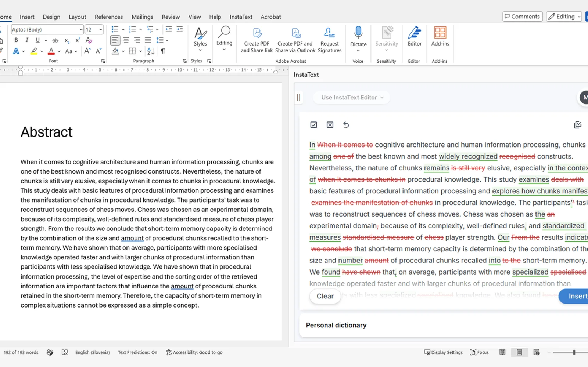Screen dimensions: 588x367
Task: Open the InstaText tab
Action: [241, 17]
